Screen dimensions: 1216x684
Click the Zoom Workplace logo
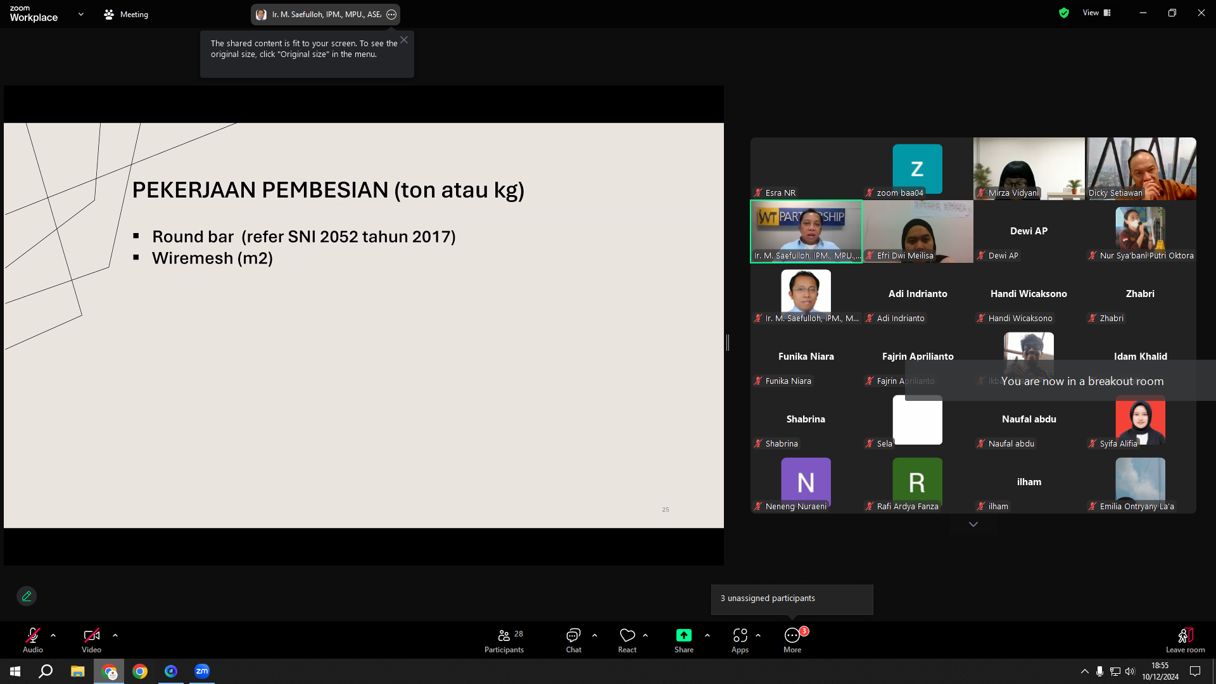[34, 14]
